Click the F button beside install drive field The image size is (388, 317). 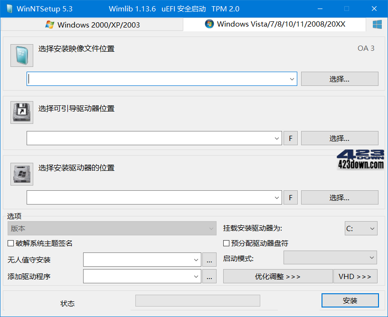[x=290, y=197]
